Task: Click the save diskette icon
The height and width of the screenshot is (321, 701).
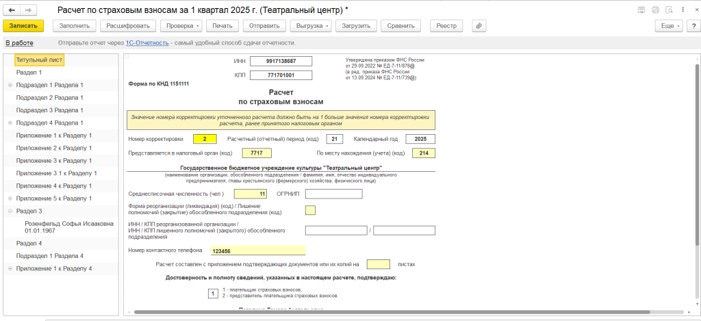Action: [641, 10]
